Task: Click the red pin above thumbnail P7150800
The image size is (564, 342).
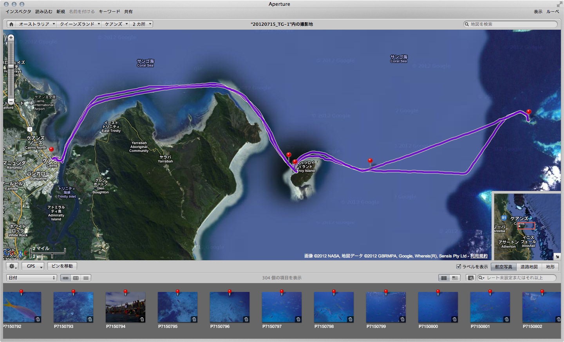Action: pyautogui.click(x=438, y=292)
